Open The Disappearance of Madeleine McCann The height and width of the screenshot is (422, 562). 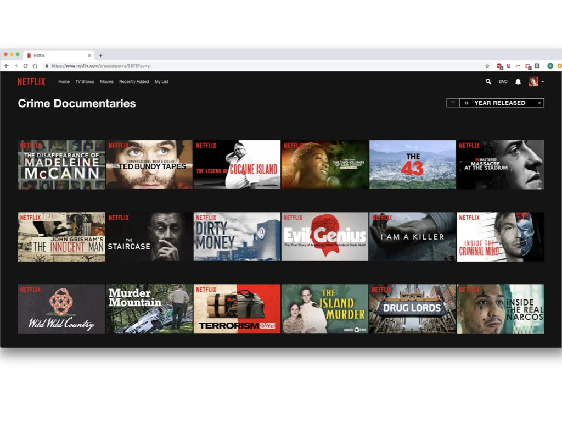pos(61,165)
